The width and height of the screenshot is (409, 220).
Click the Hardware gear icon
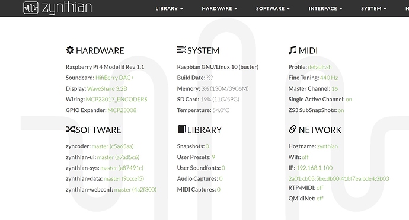tap(70, 50)
